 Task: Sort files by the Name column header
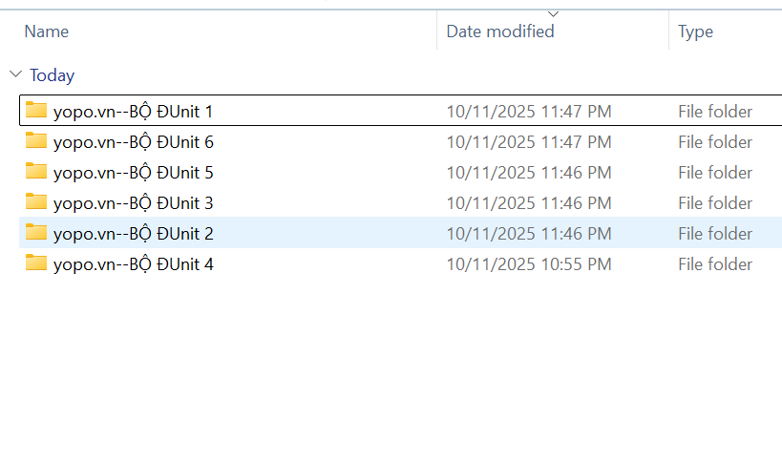(47, 31)
